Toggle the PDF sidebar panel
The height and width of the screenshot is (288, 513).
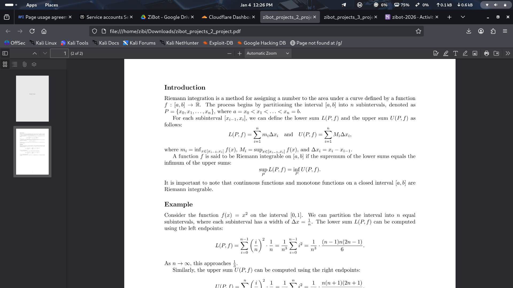[x=5, y=53]
